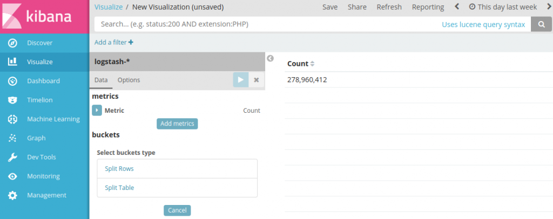Click the Add metrics button
This screenshot has width=553, height=219.
click(x=177, y=124)
